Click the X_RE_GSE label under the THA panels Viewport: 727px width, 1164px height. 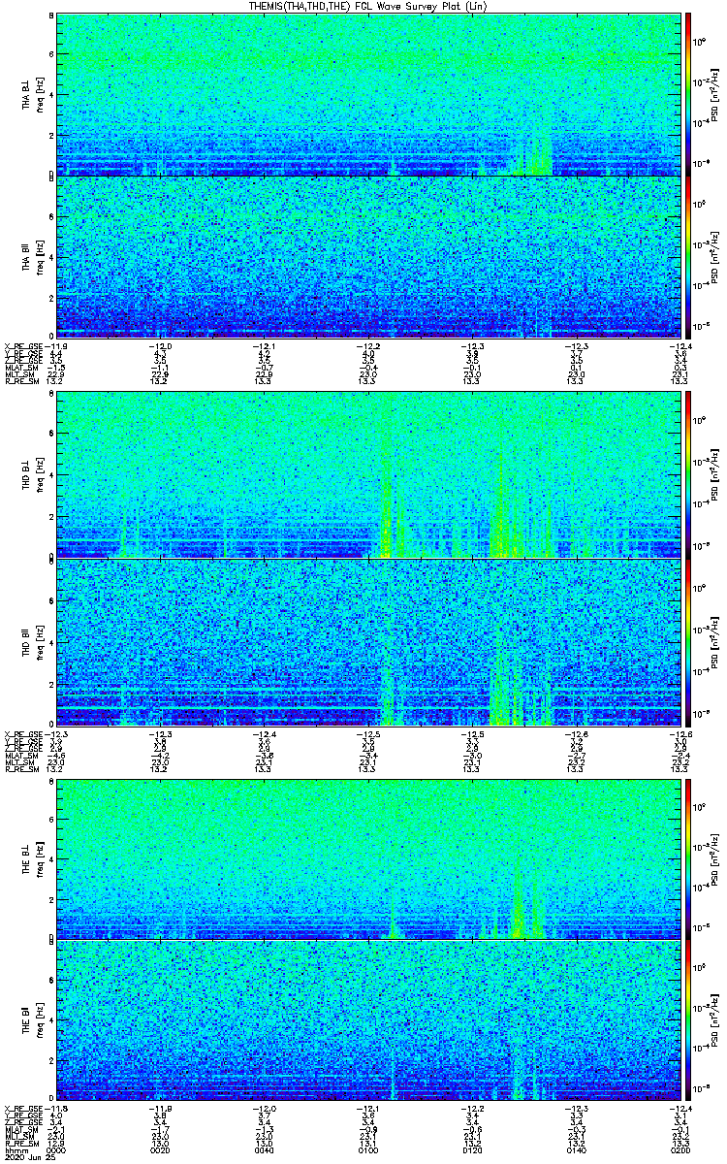pos(23,346)
